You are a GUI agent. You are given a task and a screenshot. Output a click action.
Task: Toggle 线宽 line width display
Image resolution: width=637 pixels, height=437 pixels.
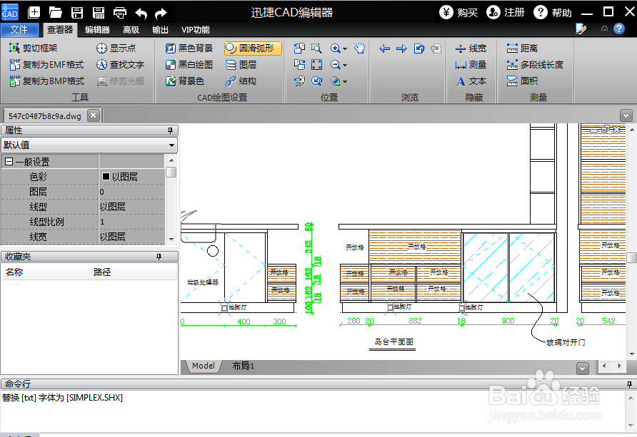click(471, 48)
